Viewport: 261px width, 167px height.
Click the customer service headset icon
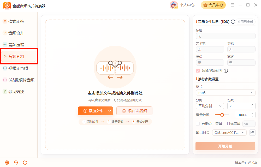pos(16,163)
